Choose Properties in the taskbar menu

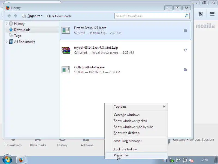pos(136,155)
